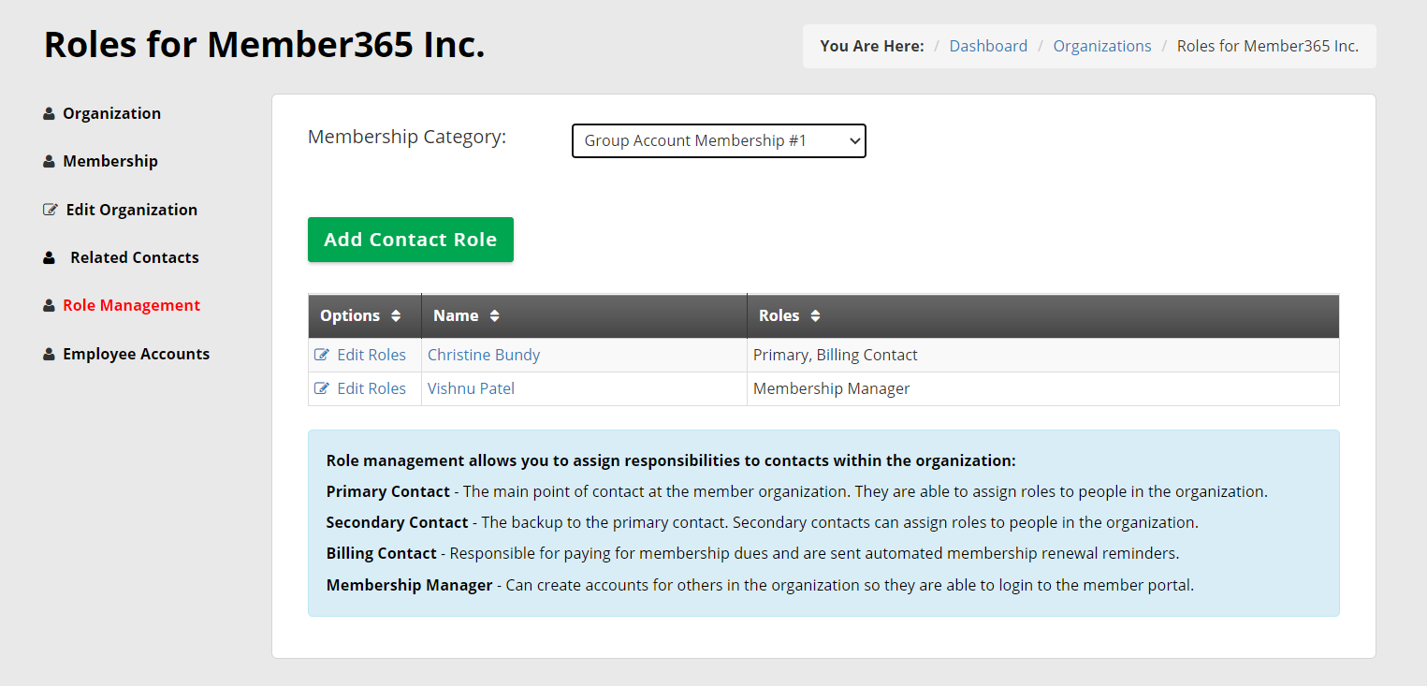Click the pencil icon beside Edit Organization
The width and height of the screenshot is (1427, 686).
(51, 210)
